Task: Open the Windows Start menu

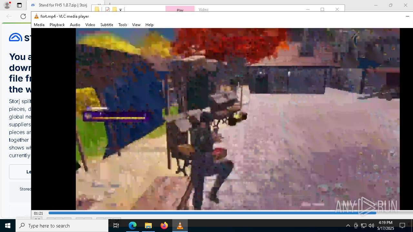Action: click(x=8, y=226)
